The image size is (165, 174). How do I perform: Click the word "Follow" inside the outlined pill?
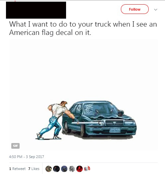(135, 9)
